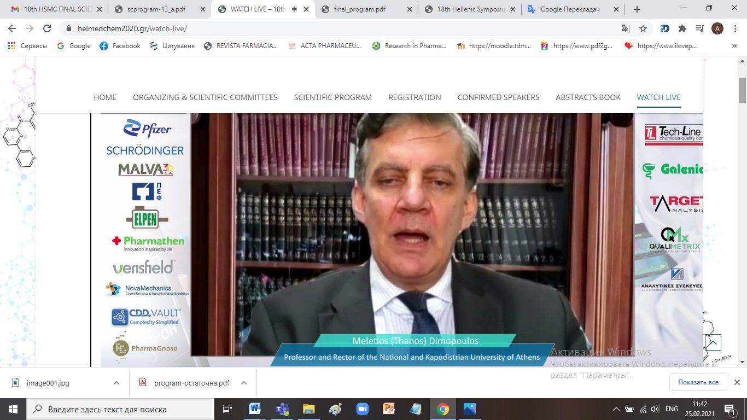The height and width of the screenshot is (420, 747).
Task: Expand options for image001.jpg download
Action: 116,383
